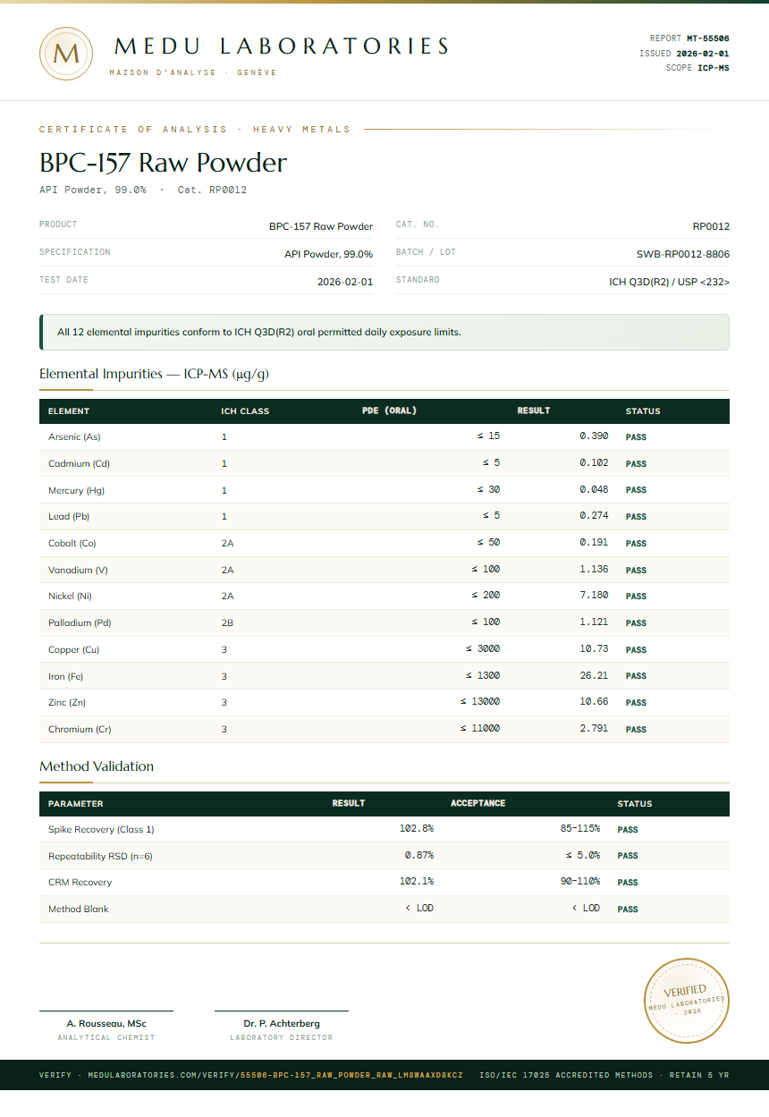
Task: Click the signature name Dr. P. Achterberg
Action: (x=282, y=1023)
